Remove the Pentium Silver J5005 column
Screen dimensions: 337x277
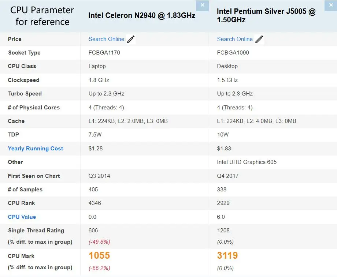point(330,5)
